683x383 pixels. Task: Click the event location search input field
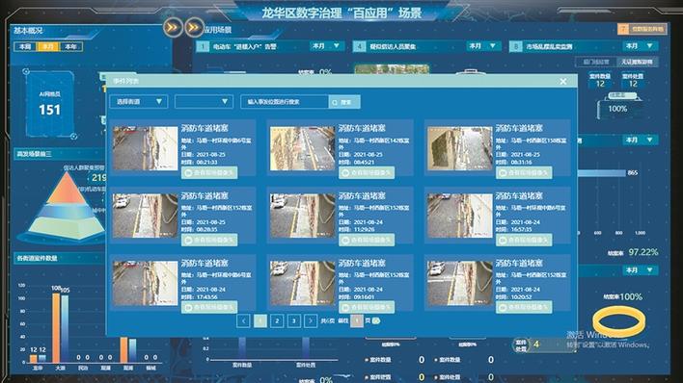(x=285, y=102)
